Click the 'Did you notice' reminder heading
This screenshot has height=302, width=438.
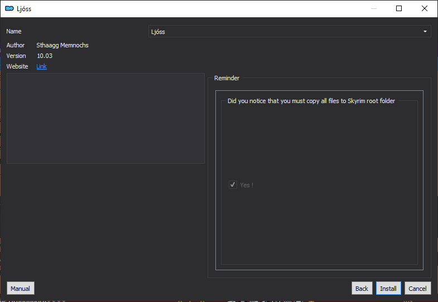point(311,101)
